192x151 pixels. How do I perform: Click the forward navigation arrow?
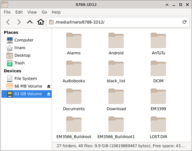19,22
